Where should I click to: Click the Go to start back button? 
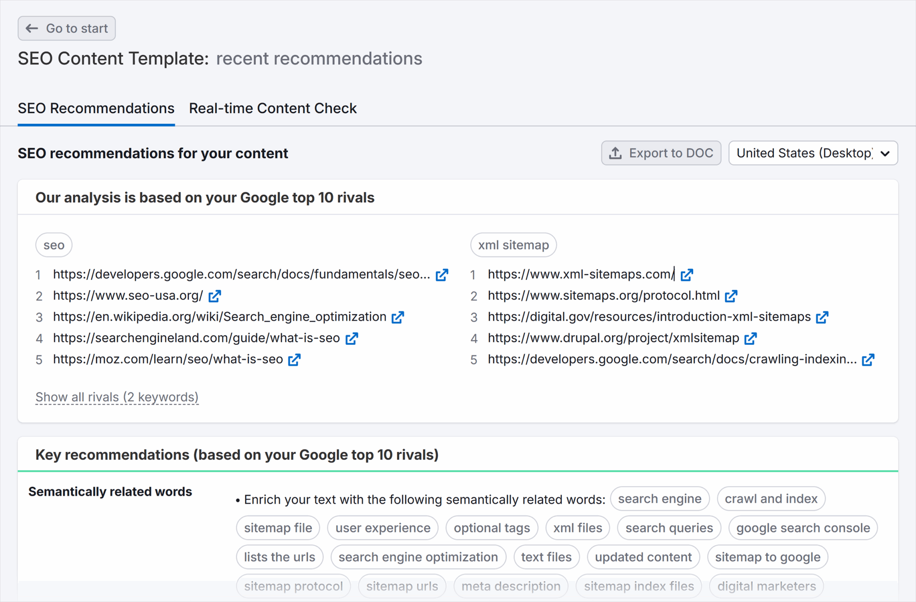(x=67, y=28)
